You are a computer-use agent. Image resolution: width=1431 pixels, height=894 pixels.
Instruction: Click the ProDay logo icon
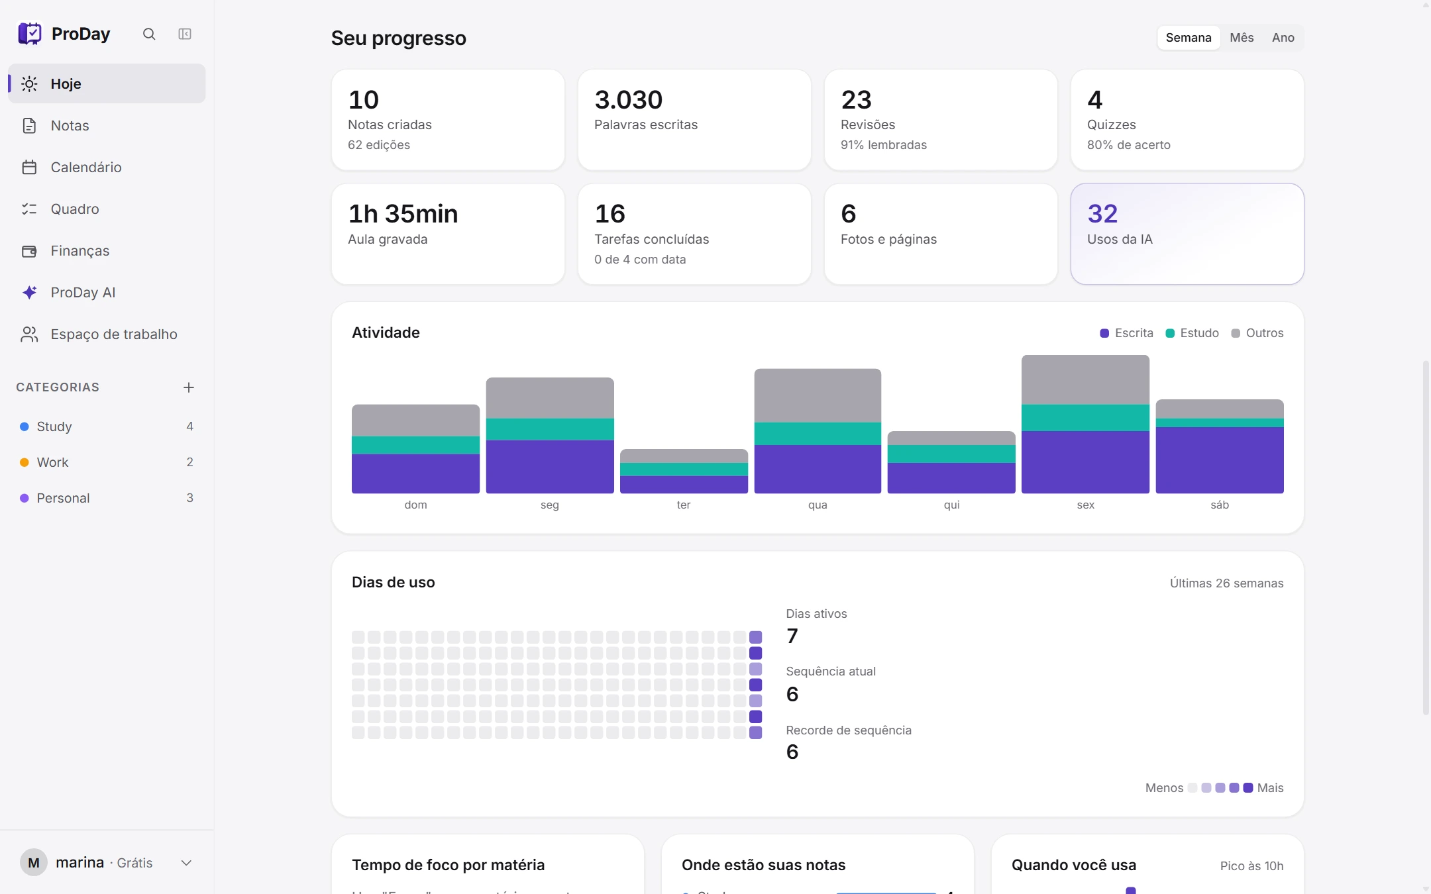30,33
